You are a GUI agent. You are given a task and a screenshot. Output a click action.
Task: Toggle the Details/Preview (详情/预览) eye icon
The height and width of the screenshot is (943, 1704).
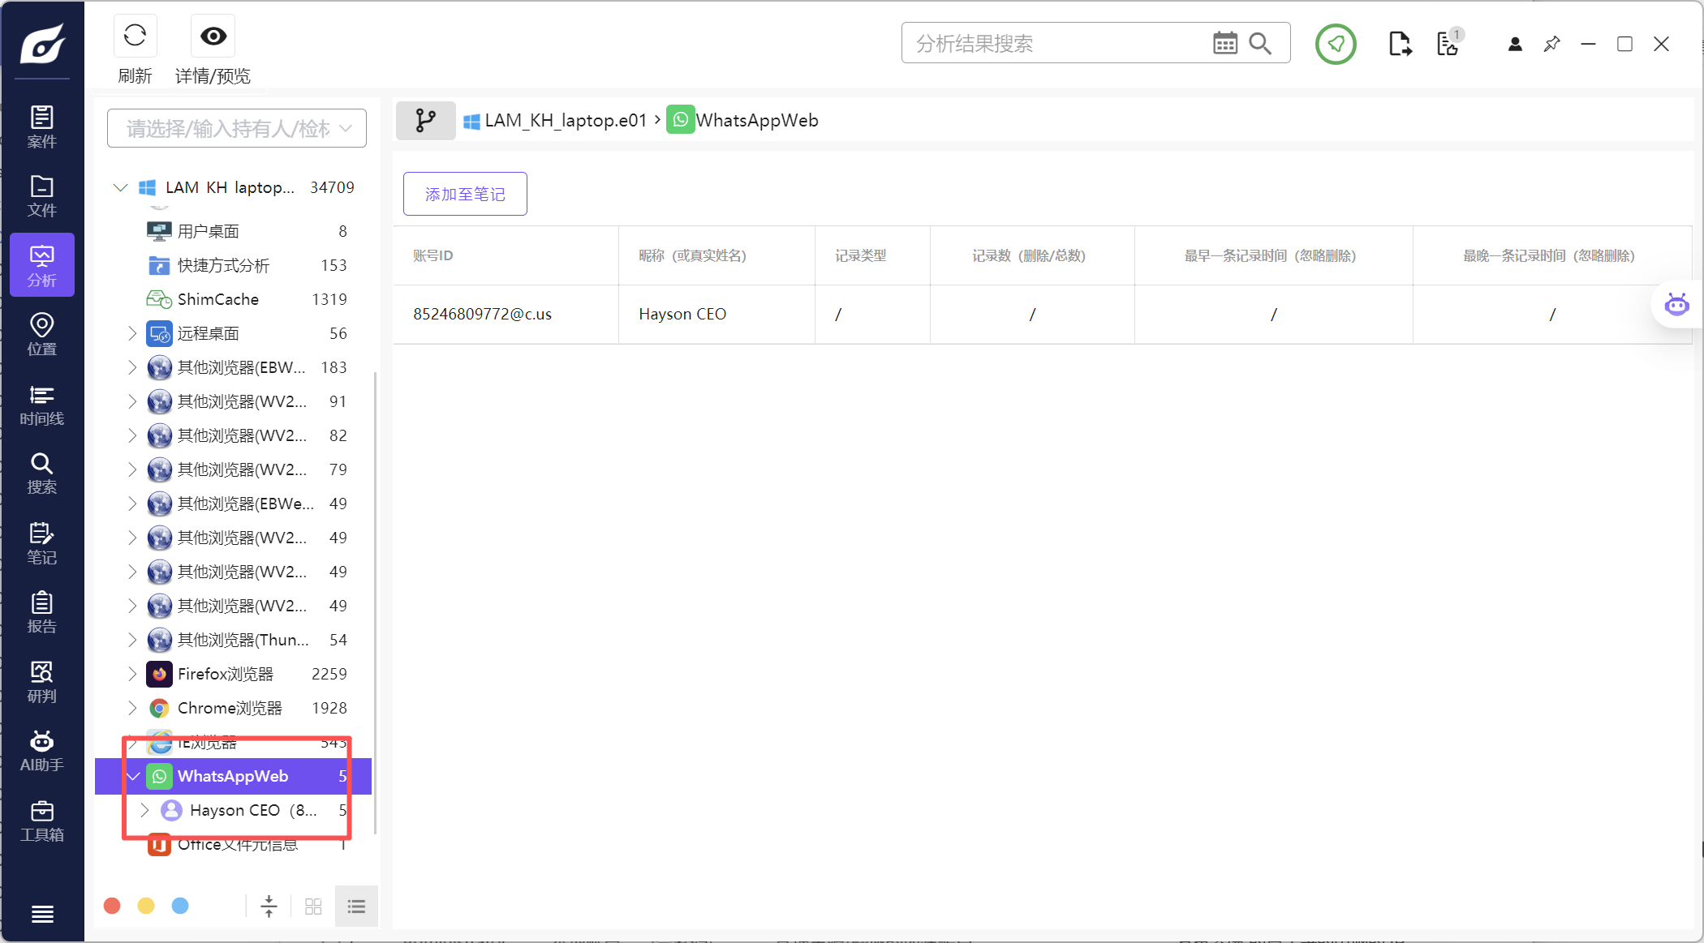(x=213, y=36)
